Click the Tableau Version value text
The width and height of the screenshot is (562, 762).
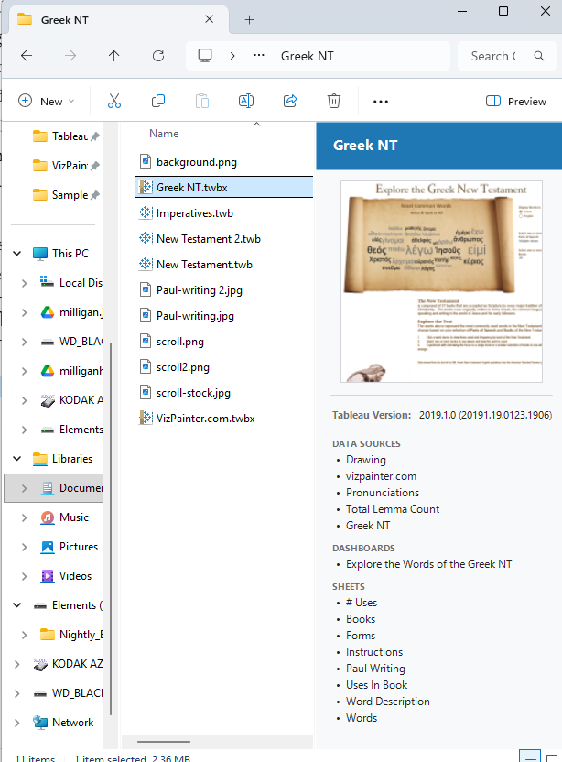tap(485, 415)
